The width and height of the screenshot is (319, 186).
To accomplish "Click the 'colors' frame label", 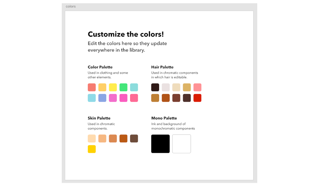I will [x=71, y=7].
